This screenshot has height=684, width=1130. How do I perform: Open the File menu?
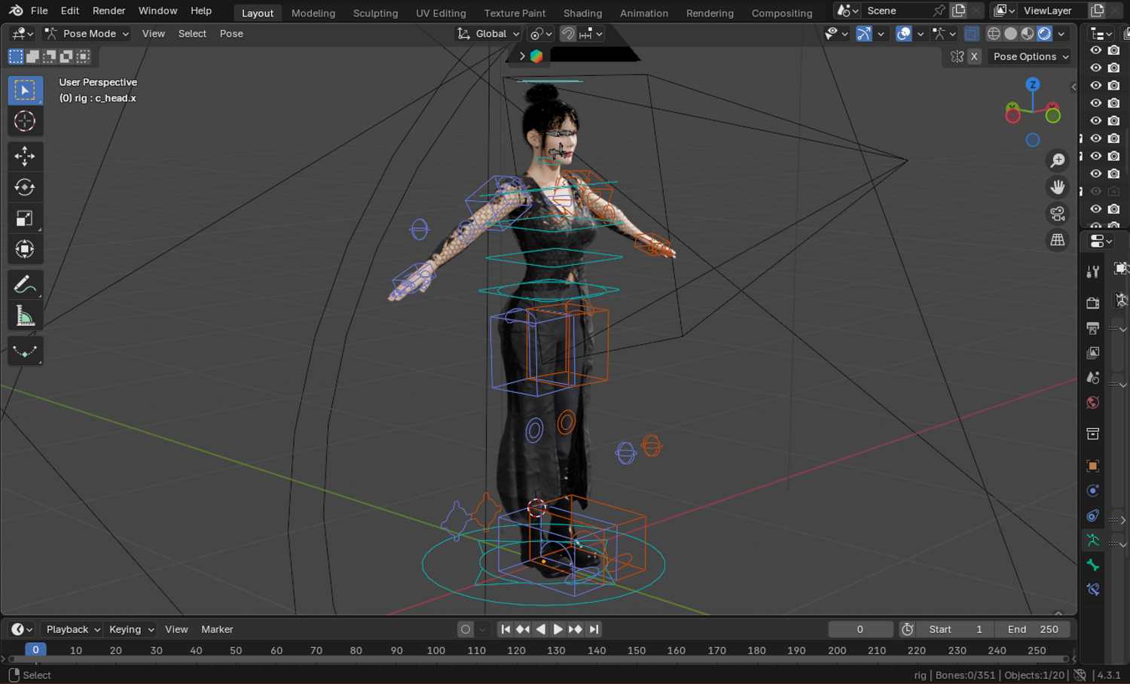pyautogui.click(x=39, y=11)
